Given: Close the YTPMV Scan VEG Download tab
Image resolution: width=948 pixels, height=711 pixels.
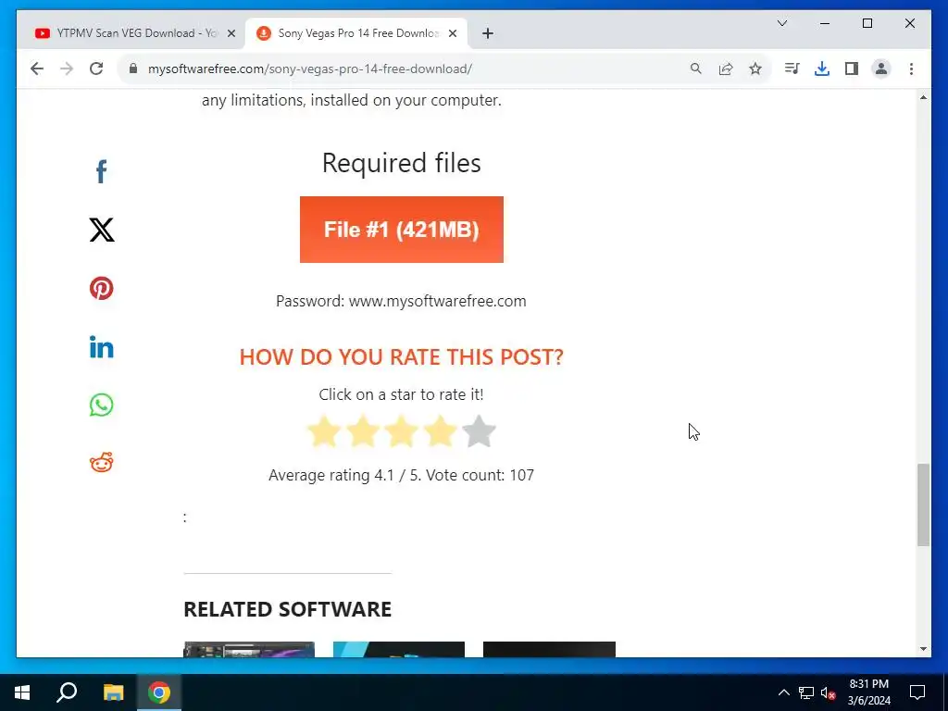Looking at the screenshot, I should click(x=231, y=33).
